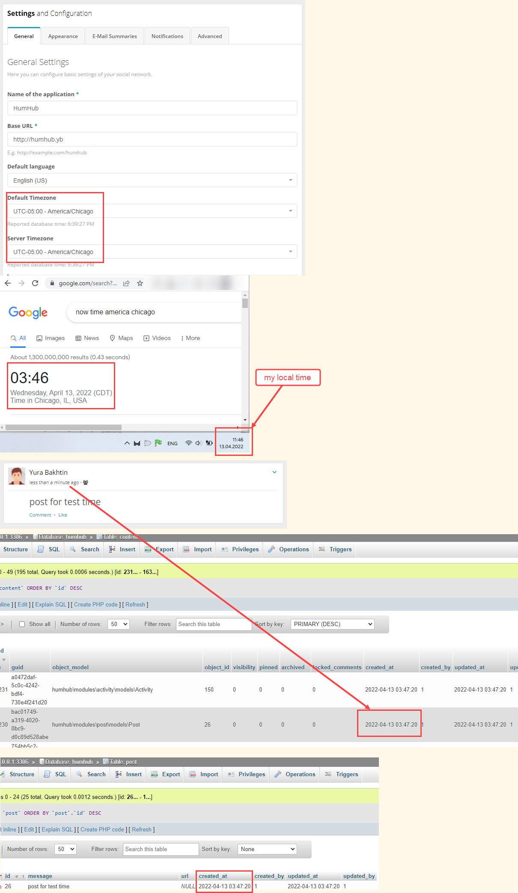The height and width of the screenshot is (893, 518).
Task: Open Google Maps results
Action: click(x=121, y=338)
